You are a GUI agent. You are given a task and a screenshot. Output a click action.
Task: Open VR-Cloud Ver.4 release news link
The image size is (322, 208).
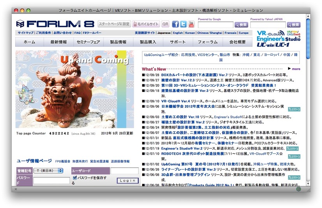pos(175,101)
